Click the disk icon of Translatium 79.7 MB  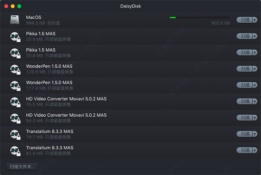click(x=15, y=135)
